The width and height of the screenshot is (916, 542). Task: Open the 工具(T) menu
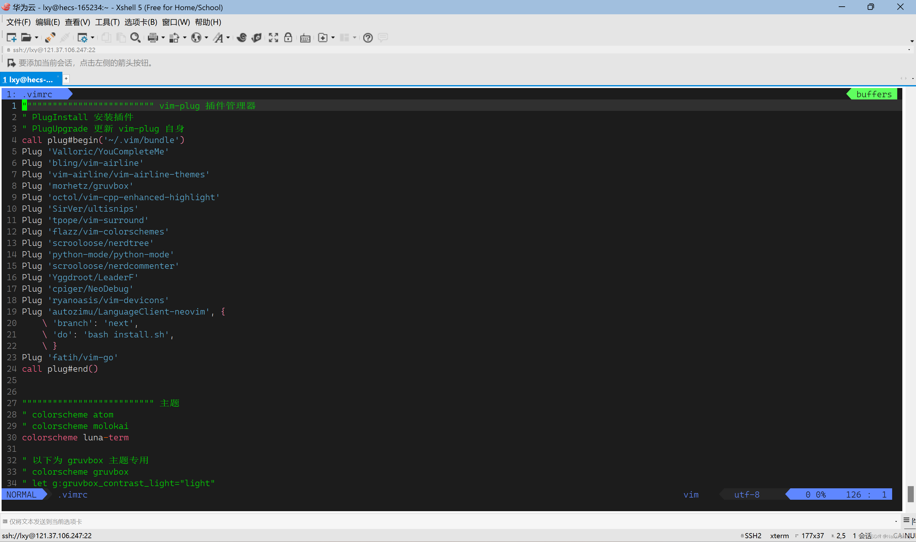[x=107, y=22]
